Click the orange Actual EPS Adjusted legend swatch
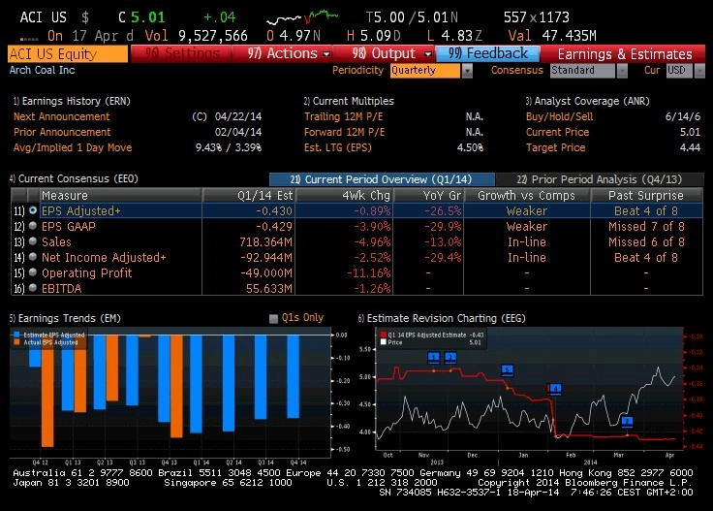713x511 pixels. pos(16,342)
